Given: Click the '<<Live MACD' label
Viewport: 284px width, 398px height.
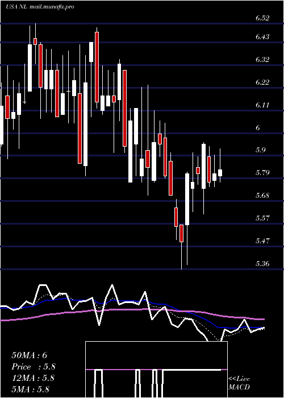Looking at the screenshot, I should (x=239, y=383).
